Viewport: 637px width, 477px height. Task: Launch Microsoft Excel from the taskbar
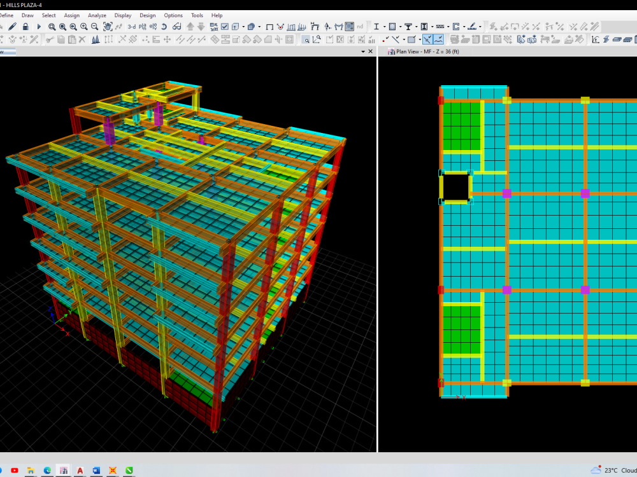[x=129, y=471]
